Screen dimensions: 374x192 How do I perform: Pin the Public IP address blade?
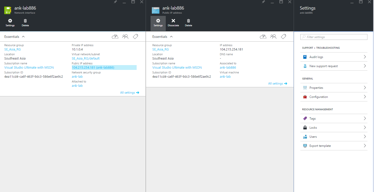263,2
